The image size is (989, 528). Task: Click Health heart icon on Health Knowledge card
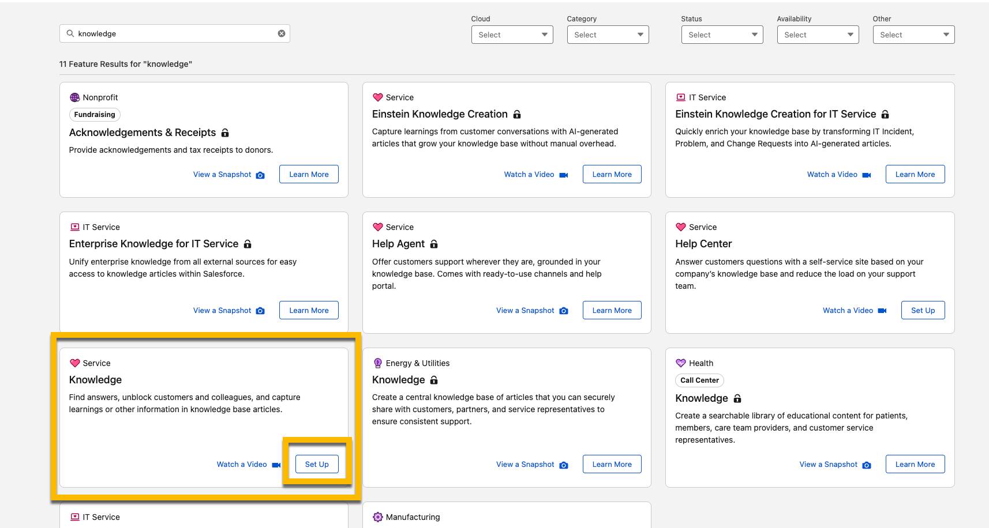click(681, 363)
